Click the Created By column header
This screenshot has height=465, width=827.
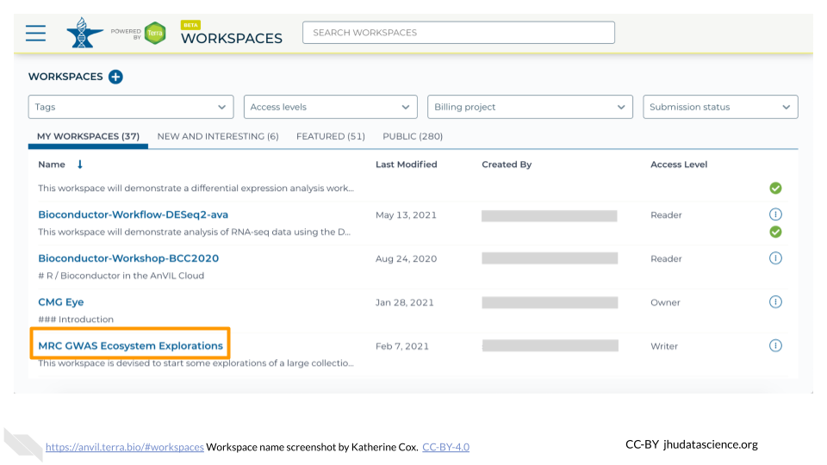click(x=507, y=164)
